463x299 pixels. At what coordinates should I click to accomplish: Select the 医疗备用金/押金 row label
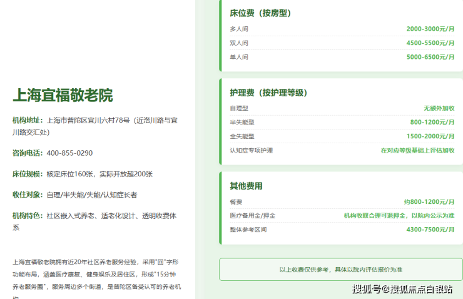[x=253, y=216]
